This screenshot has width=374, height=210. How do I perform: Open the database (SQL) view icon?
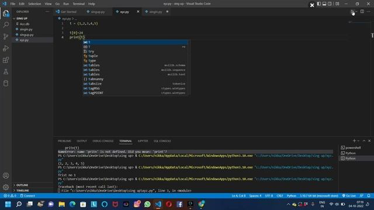(6, 83)
